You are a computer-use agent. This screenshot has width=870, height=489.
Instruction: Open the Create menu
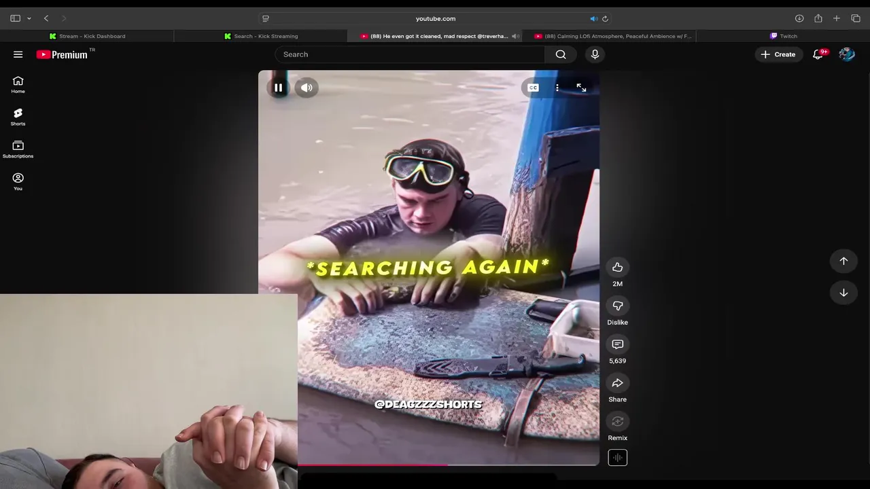[778, 54]
